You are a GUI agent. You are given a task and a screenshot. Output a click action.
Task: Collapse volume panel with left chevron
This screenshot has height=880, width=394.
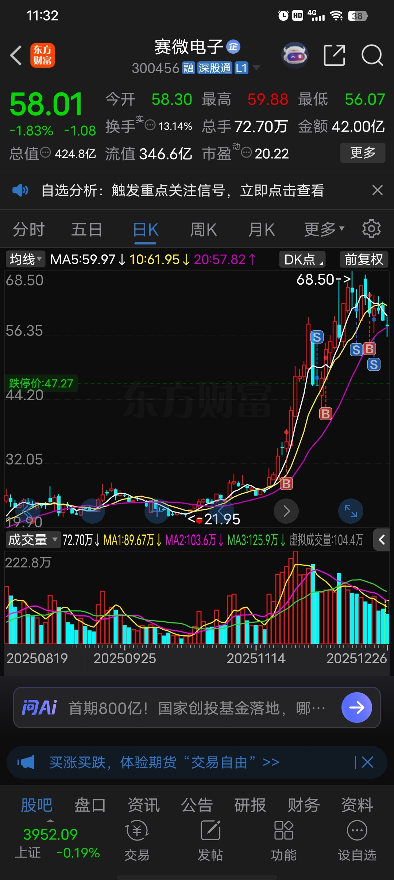[x=382, y=540]
